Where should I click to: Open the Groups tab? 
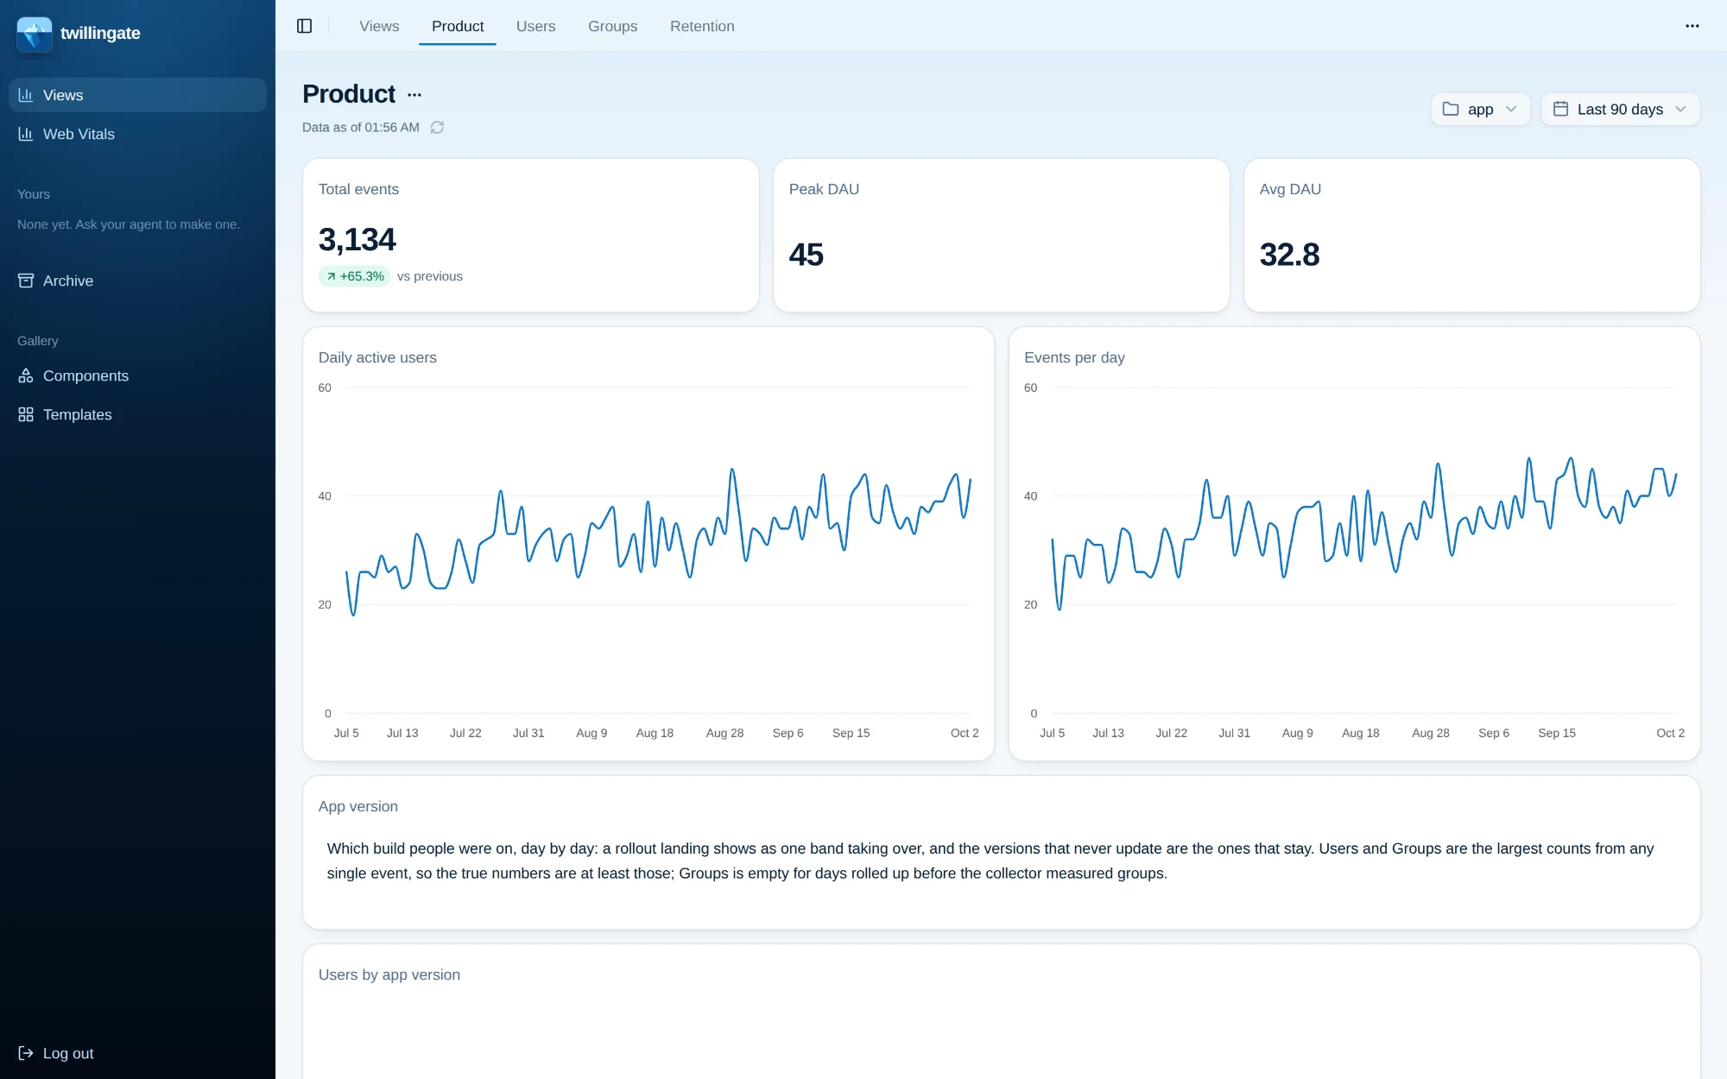coord(612,26)
